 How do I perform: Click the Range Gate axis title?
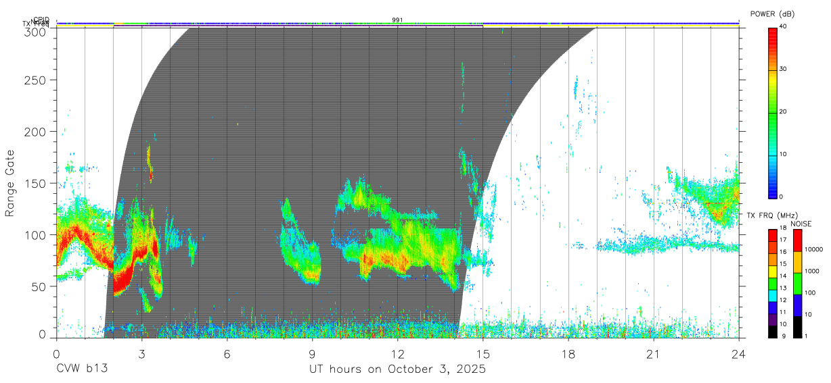pos(9,183)
